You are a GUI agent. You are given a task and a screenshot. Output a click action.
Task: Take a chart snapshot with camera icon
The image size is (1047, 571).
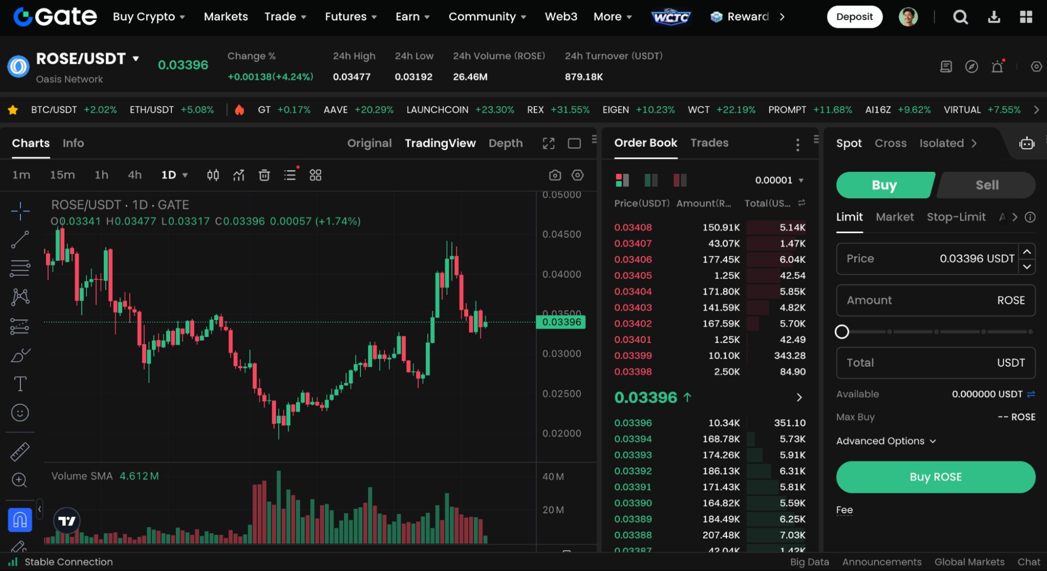555,175
